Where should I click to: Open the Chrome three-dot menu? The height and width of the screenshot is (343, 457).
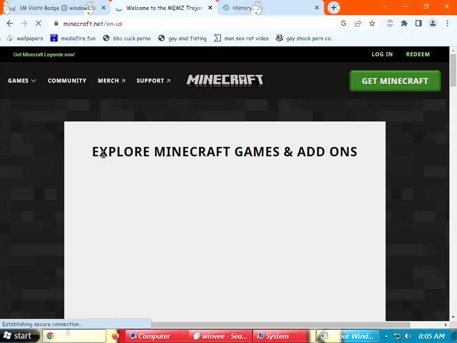click(447, 24)
